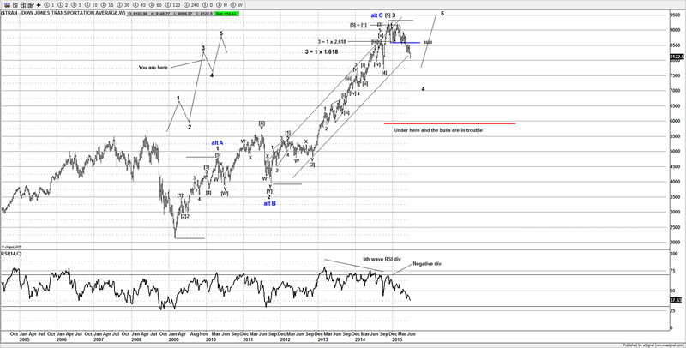Switch to the 120-minute interval
686x348 pixels.
coord(174,5)
